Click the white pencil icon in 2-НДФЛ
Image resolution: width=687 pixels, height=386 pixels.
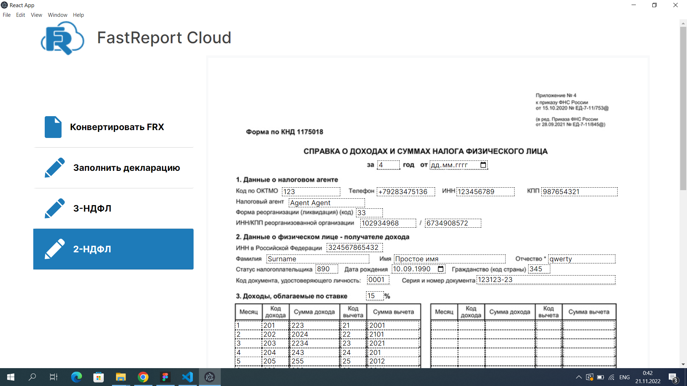[54, 249]
